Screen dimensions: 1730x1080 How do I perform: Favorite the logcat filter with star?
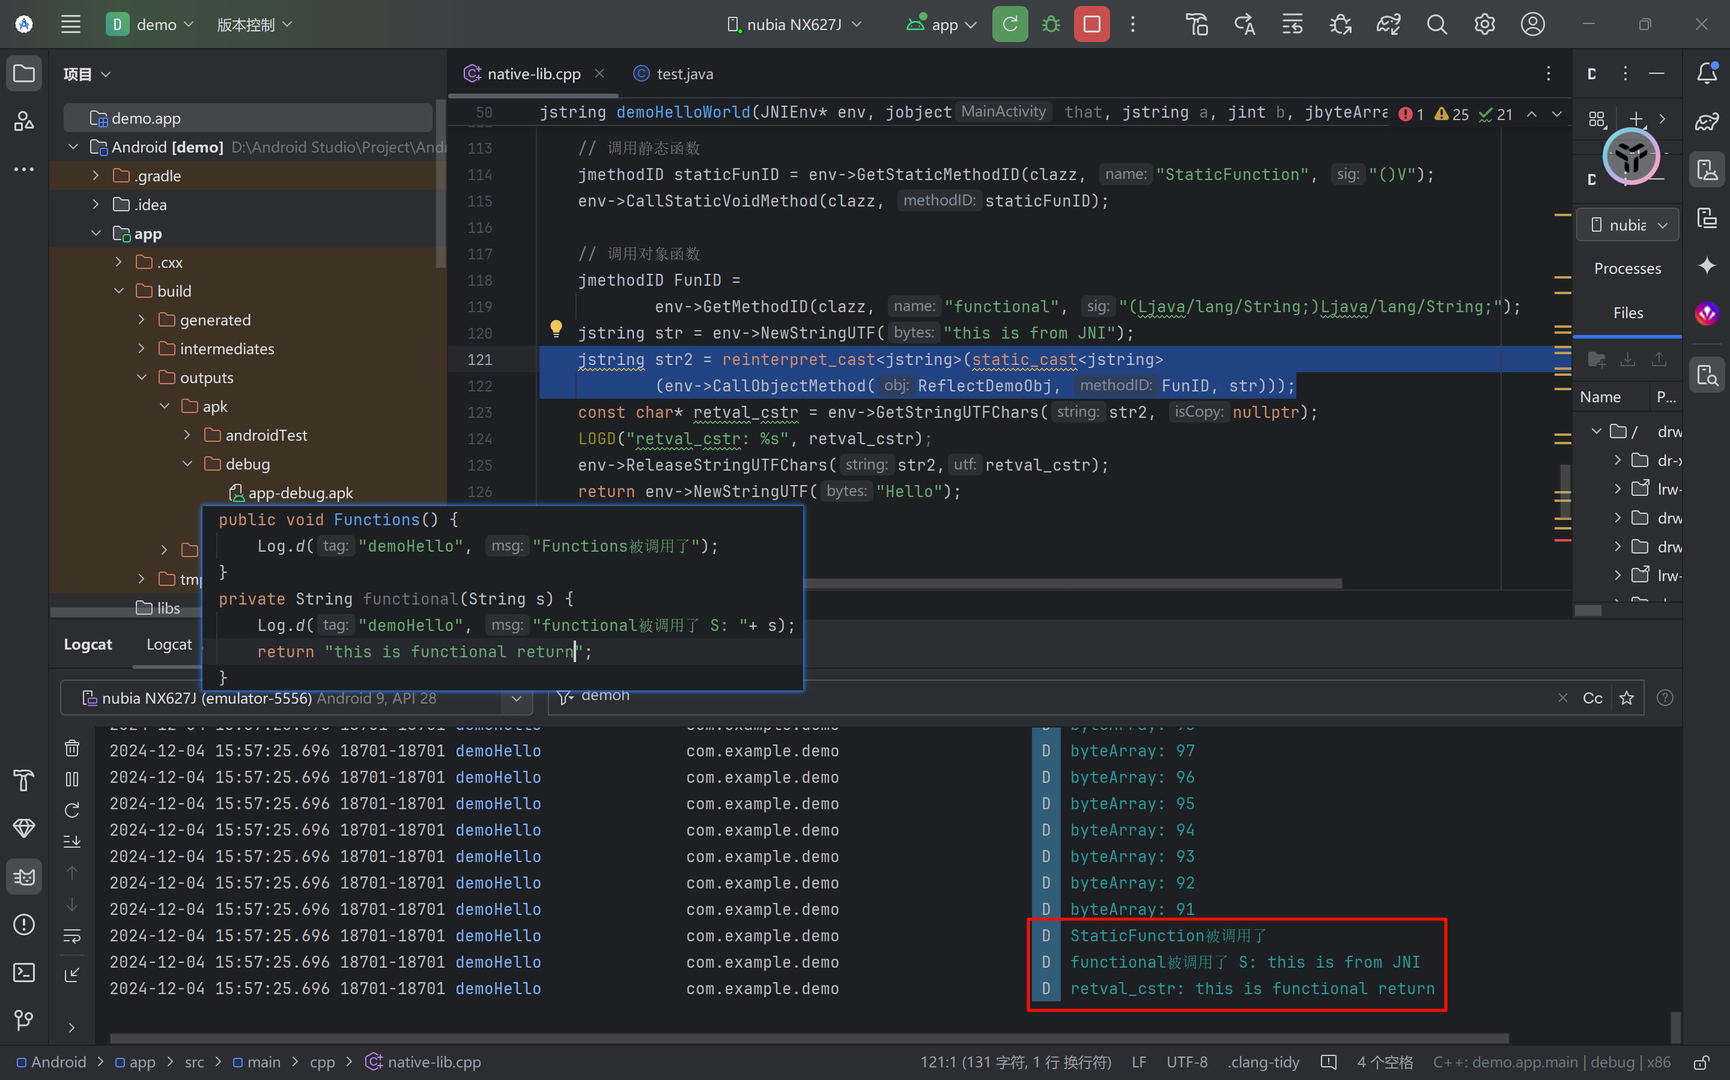click(1627, 698)
